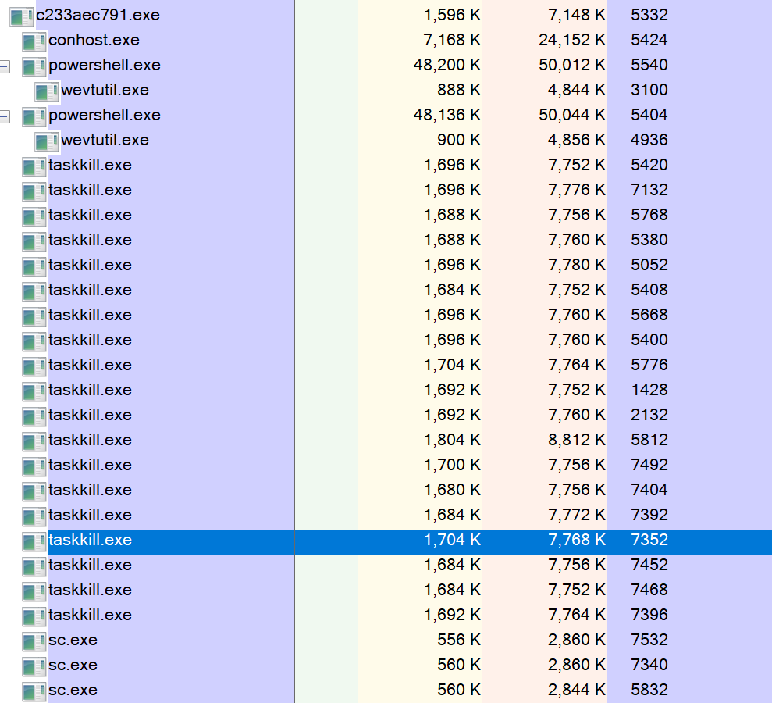Click the wevtutil.exe icon under PID 5540
Image resolution: width=772 pixels, height=703 pixels.
(47, 90)
